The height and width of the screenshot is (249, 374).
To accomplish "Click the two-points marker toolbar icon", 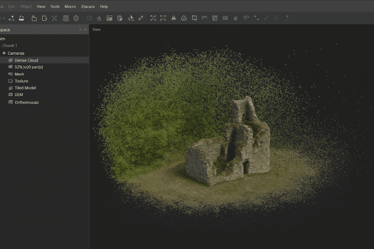I will coord(256,18).
